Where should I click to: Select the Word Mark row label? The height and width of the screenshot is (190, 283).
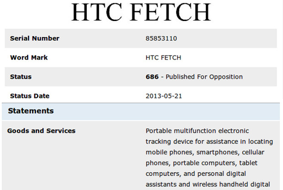pyautogui.click(x=29, y=58)
